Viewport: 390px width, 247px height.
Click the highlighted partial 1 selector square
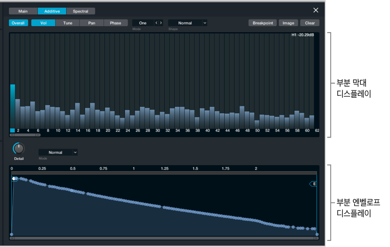[x=12, y=130]
